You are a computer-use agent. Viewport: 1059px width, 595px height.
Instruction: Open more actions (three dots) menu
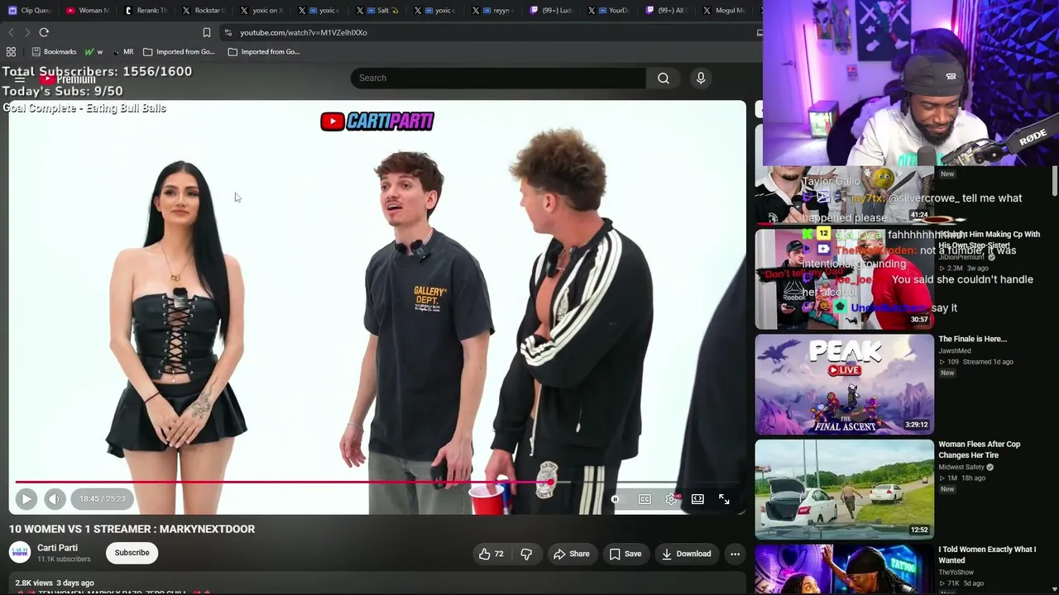point(735,554)
